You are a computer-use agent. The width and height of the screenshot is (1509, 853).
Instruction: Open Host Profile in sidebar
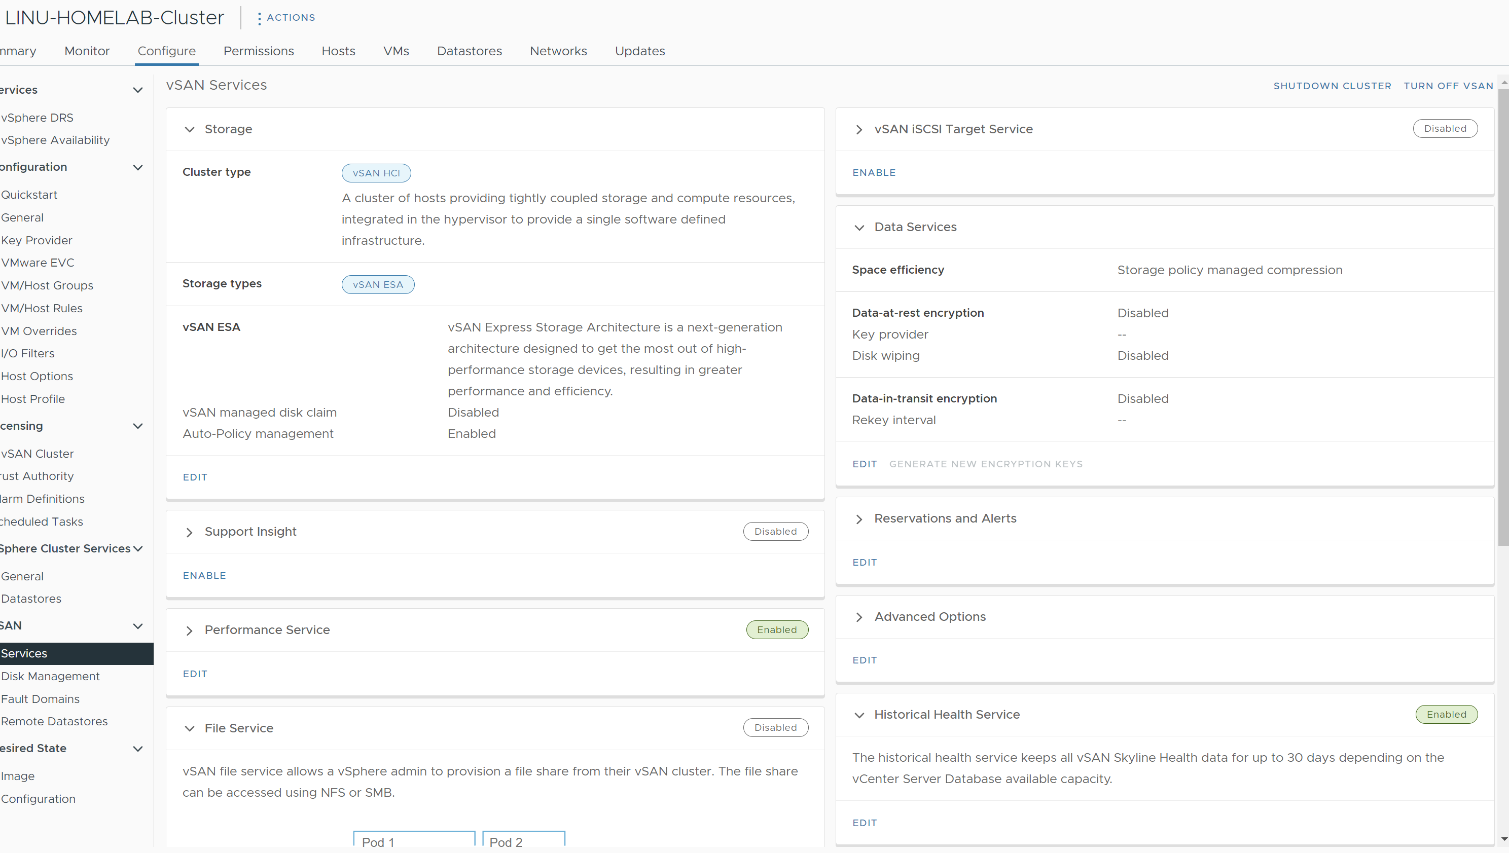tap(33, 399)
